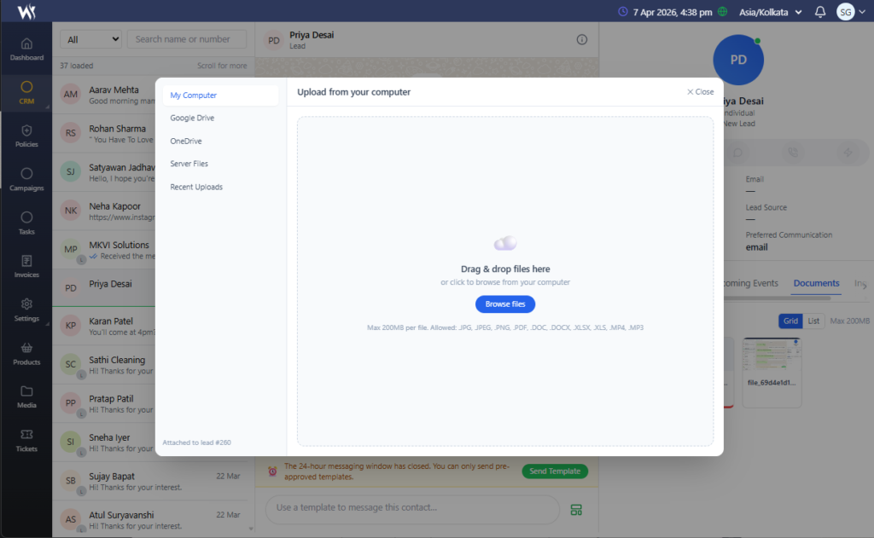
Task: Open the SG user profile menu
Action: (850, 12)
